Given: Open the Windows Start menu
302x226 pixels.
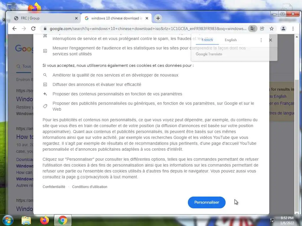Looking at the screenshot, I should 8,220.
